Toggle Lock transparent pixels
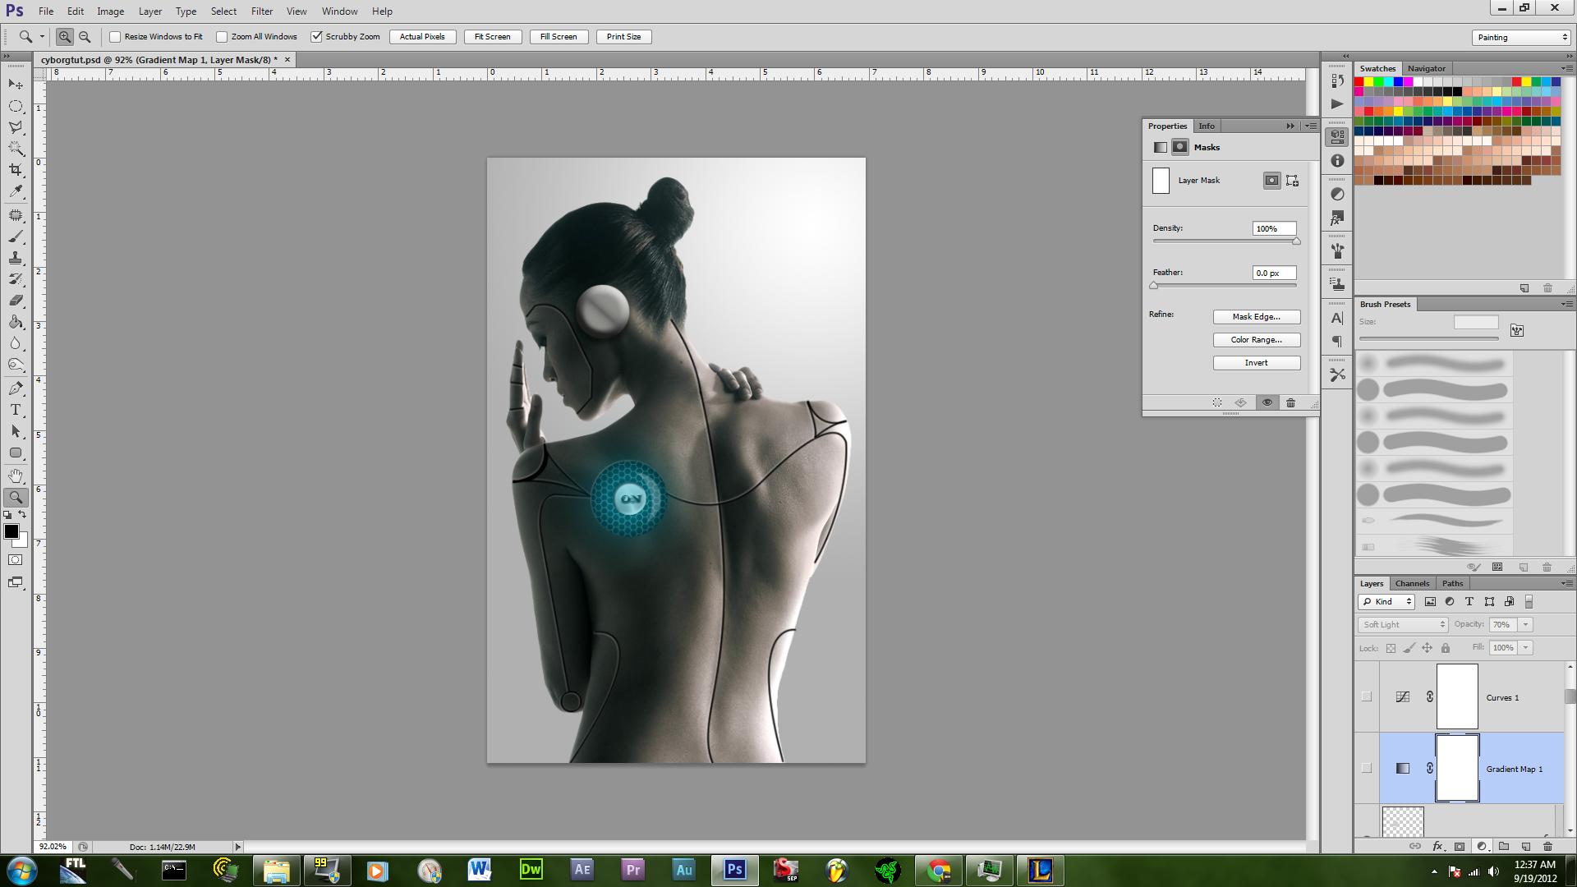The image size is (1577, 887). click(x=1391, y=648)
